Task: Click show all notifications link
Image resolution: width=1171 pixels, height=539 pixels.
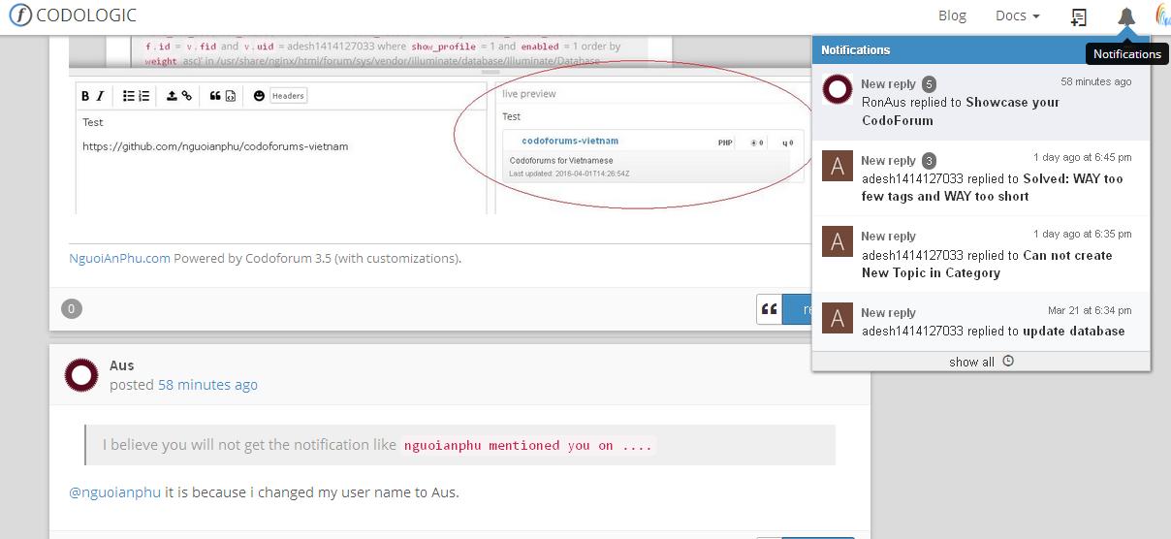Action: point(971,362)
